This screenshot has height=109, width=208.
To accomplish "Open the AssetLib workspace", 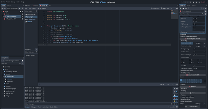I will [111, 2].
